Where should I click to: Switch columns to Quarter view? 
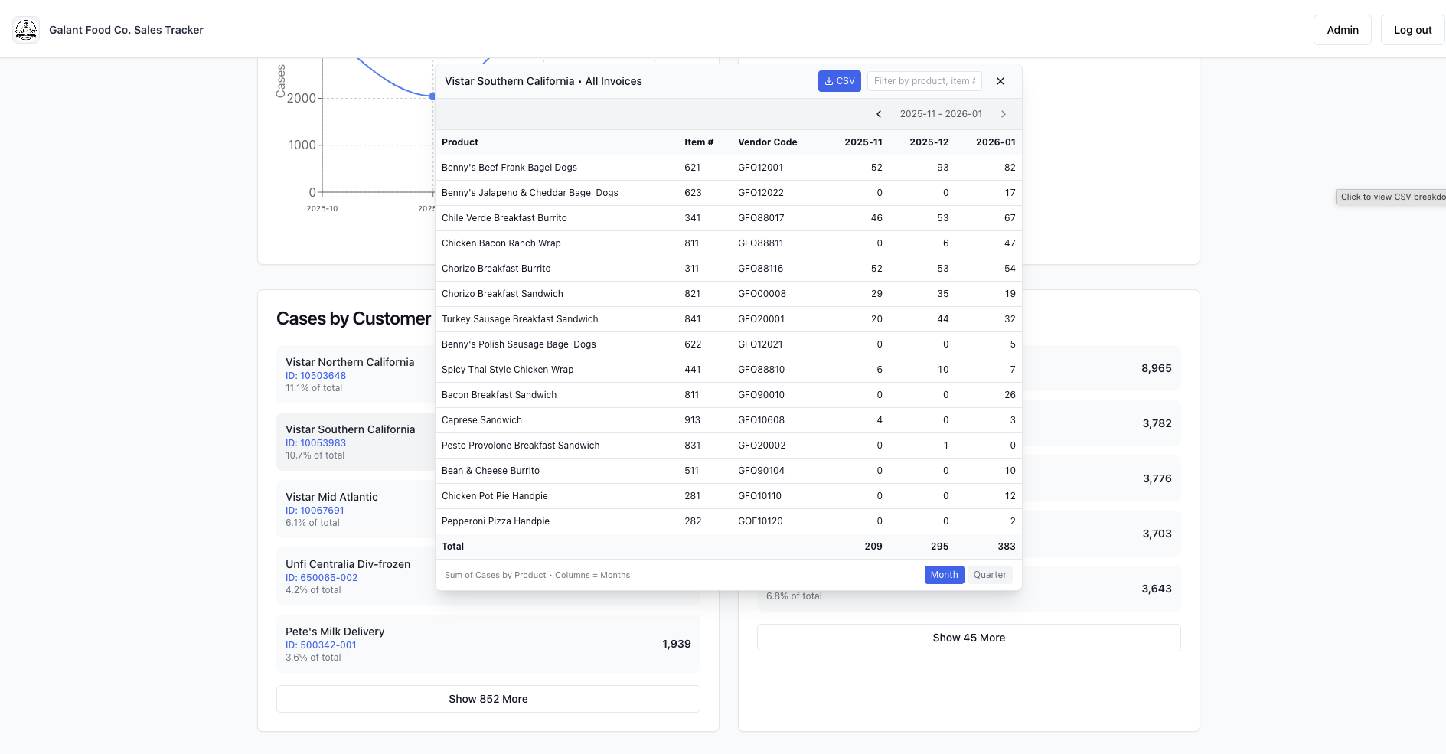pyautogui.click(x=990, y=575)
